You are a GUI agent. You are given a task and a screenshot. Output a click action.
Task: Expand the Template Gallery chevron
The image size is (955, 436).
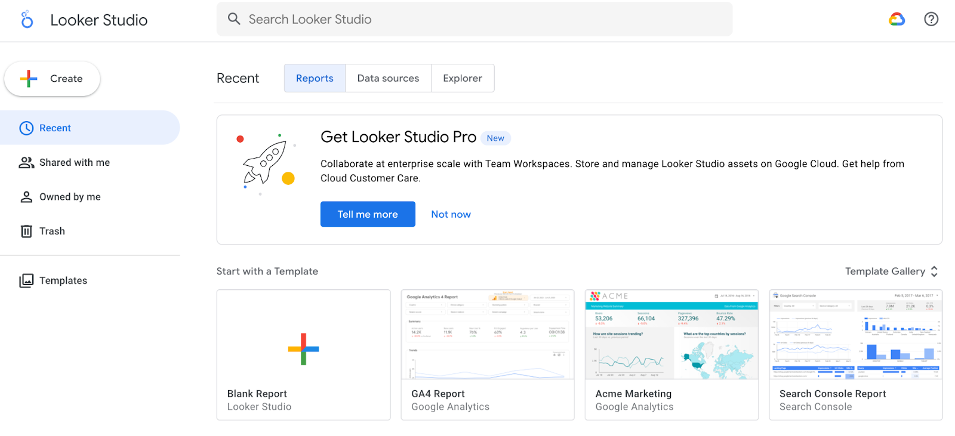pos(934,271)
